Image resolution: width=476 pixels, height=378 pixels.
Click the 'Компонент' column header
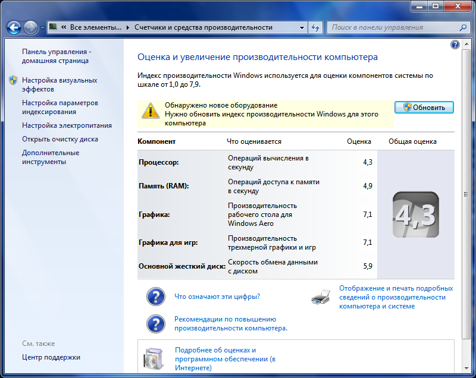[x=156, y=141]
